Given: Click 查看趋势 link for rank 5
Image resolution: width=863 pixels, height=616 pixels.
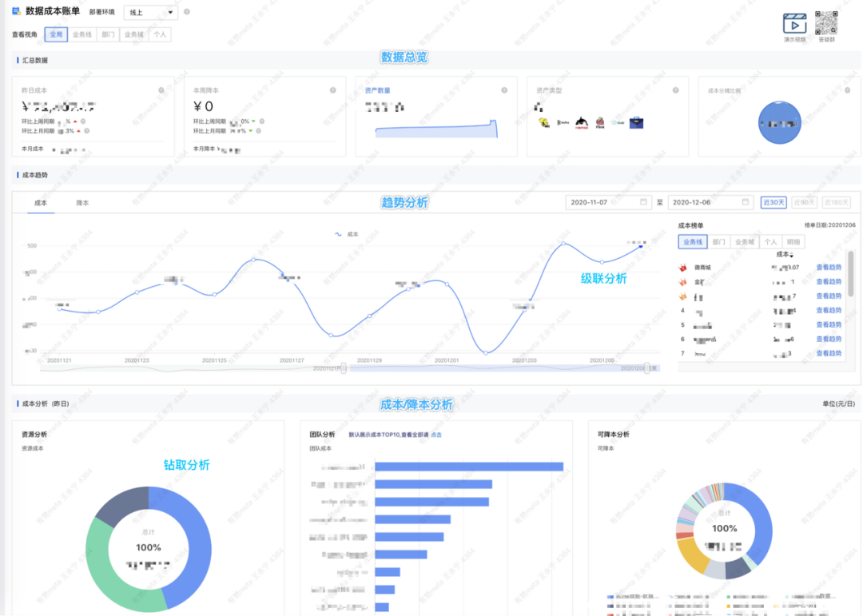Looking at the screenshot, I should pos(829,325).
